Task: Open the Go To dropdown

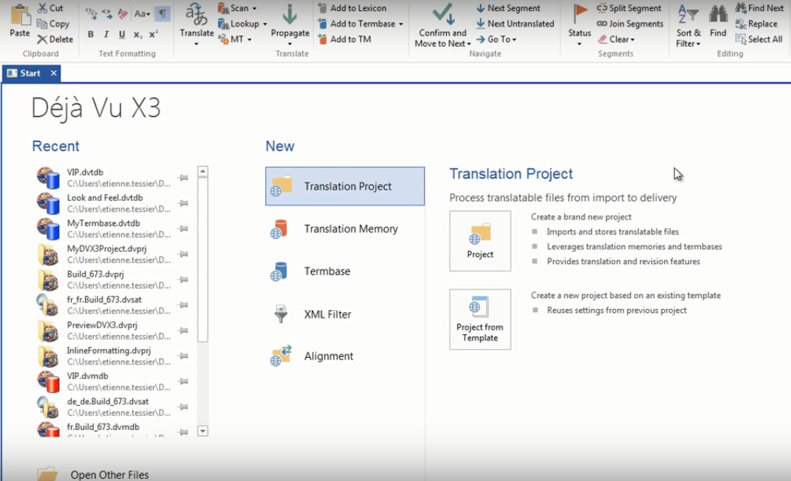Action: (496, 39)
